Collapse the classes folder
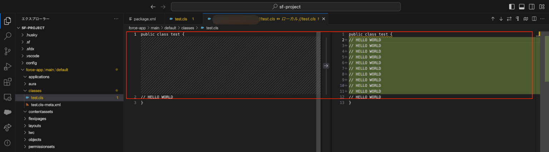The width and height of the screenshot is (549, 152). tap(35, 91)
